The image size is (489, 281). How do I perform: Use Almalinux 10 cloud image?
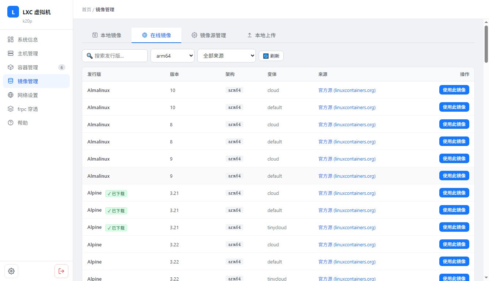454,90
